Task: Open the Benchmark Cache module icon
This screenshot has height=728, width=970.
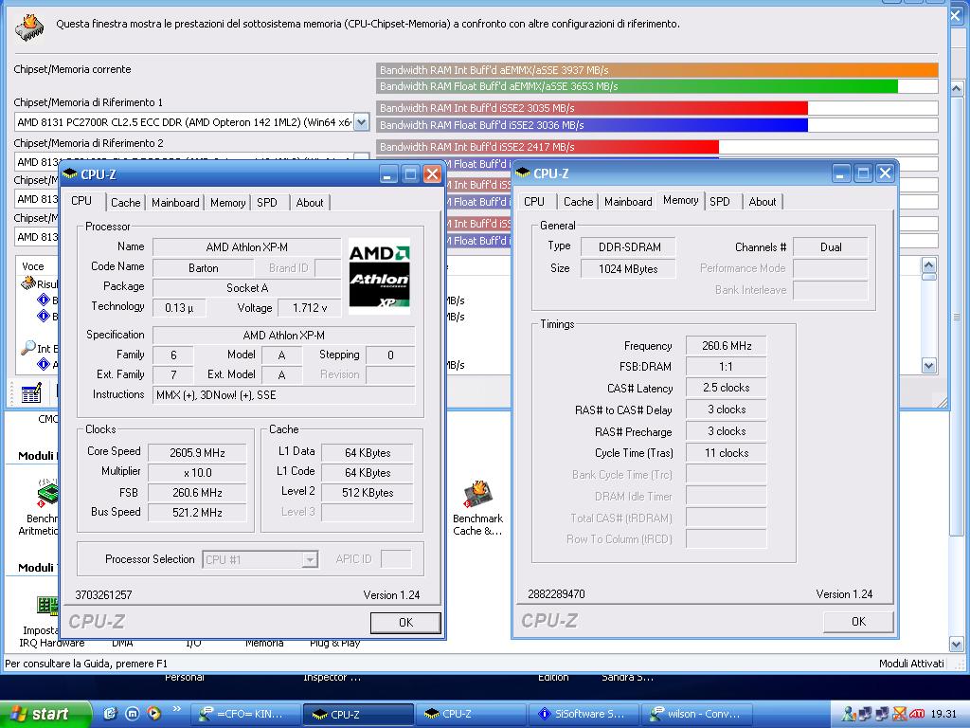Action: tap(477, 495)
